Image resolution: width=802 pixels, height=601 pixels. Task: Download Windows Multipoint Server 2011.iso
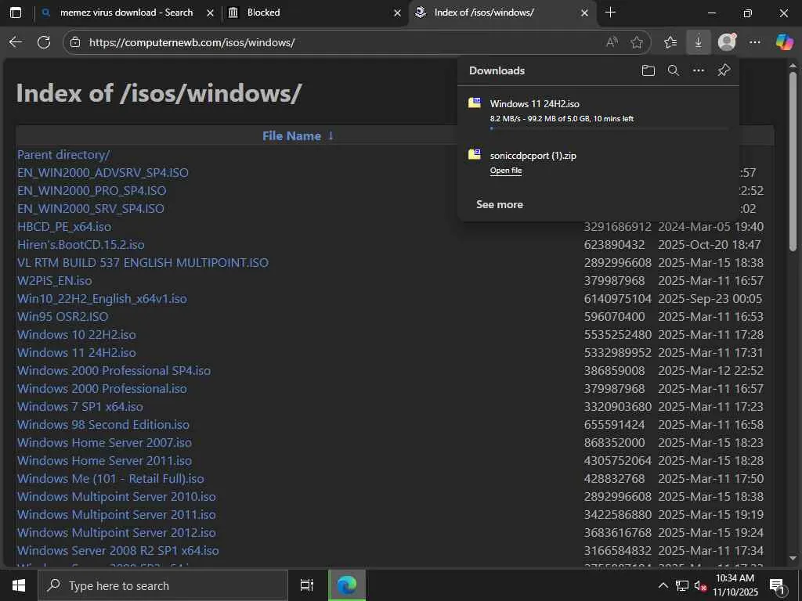point(117,515)
